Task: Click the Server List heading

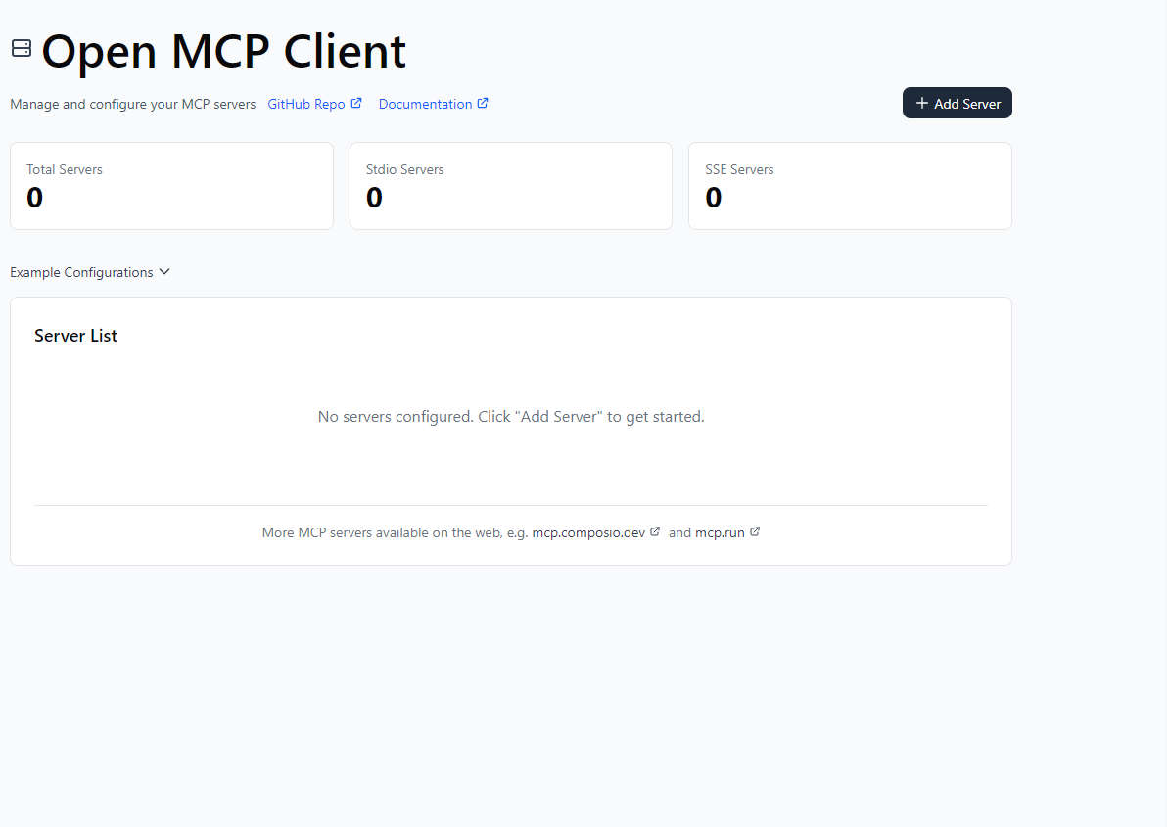Action: [76, 336]
